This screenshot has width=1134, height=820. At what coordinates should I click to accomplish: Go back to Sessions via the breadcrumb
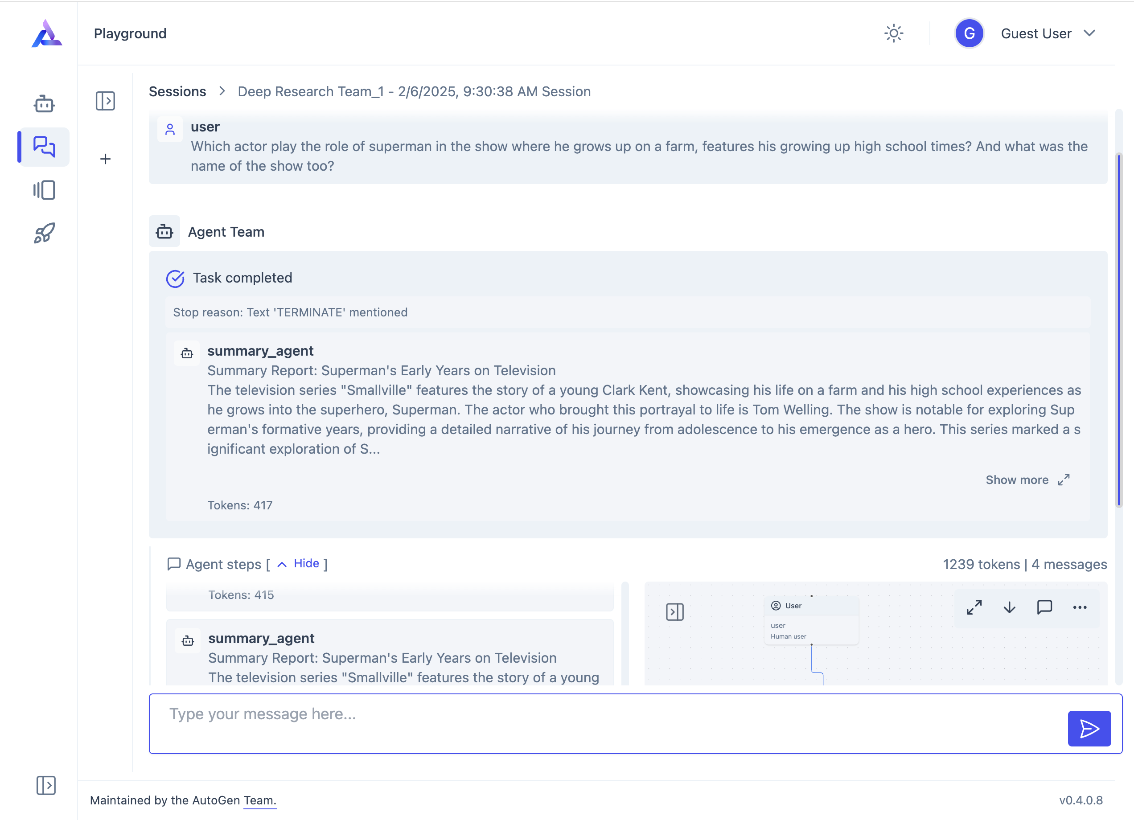[x=177, y=91]
